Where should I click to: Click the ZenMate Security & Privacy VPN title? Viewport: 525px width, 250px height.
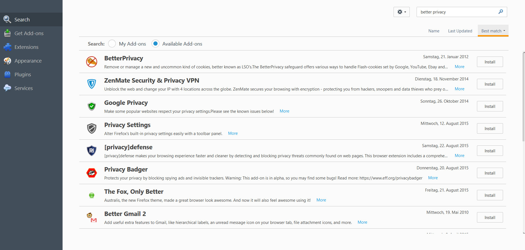point(152,80)
